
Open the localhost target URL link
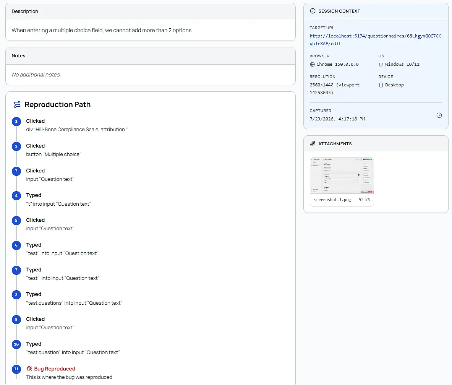pyautogui.click(x=375, y=40)
